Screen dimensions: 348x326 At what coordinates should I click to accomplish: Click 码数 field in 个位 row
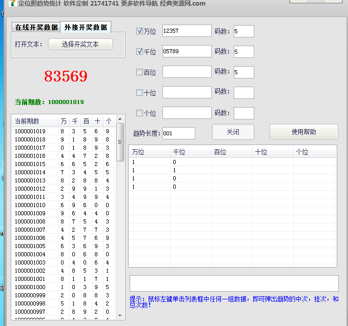pyautogui.click(x=243, y=113)
